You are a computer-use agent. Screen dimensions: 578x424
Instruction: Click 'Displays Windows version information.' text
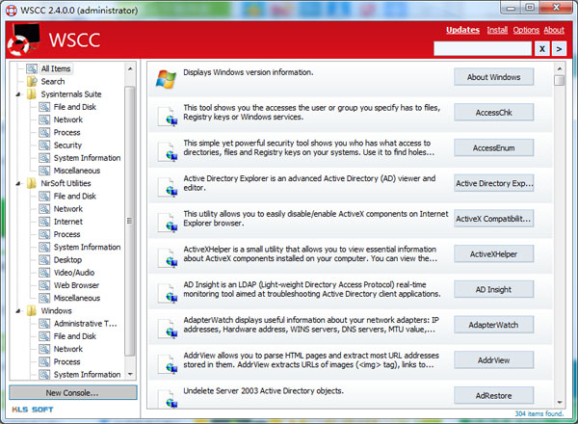(x=249, y=72)
